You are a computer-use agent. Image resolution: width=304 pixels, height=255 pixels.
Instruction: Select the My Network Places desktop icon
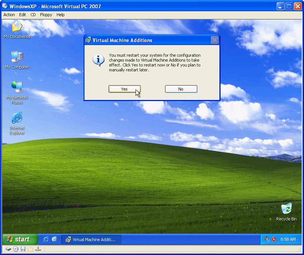(x=17, y=93)
